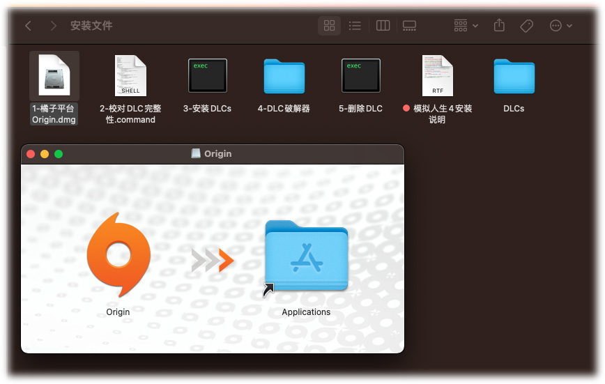
Task: Open the More actions ellipsis menu
Action: (x=560, y=26)
